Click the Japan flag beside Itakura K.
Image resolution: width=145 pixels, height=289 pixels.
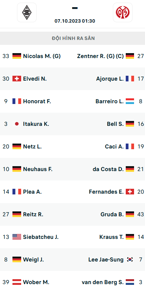pos(17,124)
